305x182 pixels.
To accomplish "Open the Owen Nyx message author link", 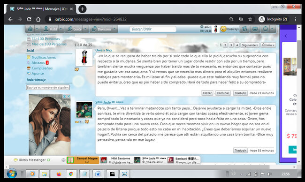I will click(x=104, y=50).
